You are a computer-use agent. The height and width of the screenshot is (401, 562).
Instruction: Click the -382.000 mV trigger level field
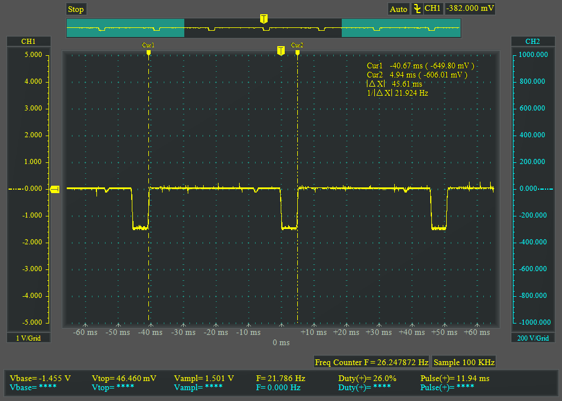pos(470,9)
